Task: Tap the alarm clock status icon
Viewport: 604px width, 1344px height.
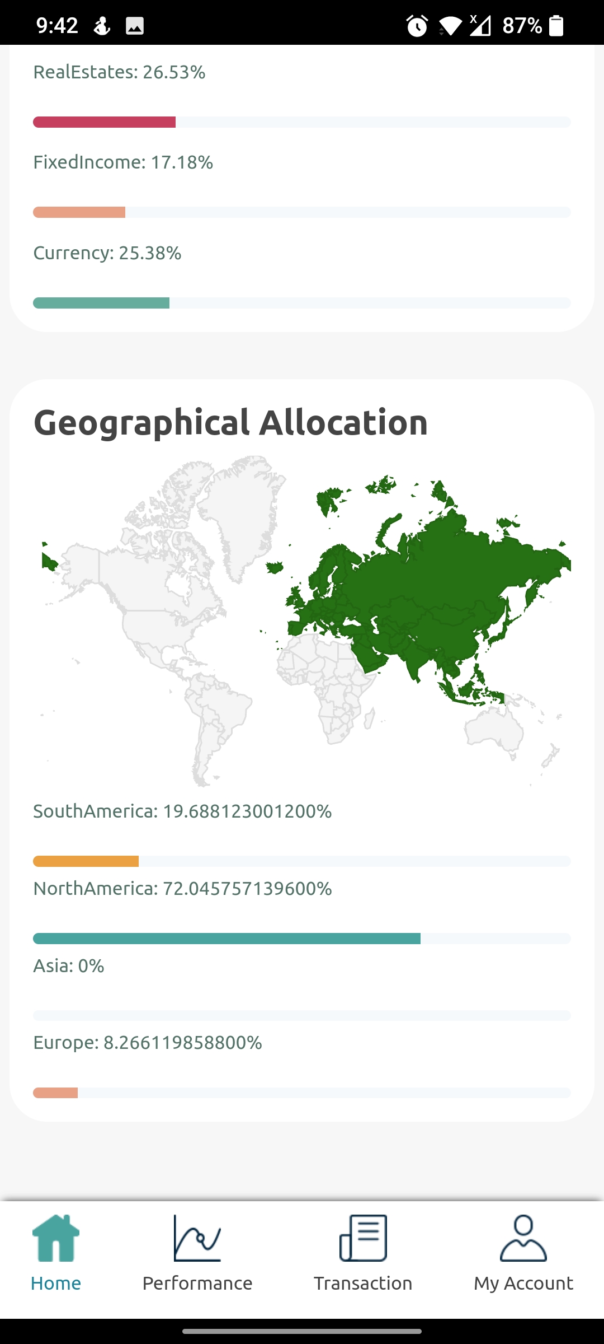Action: point(417,26)
